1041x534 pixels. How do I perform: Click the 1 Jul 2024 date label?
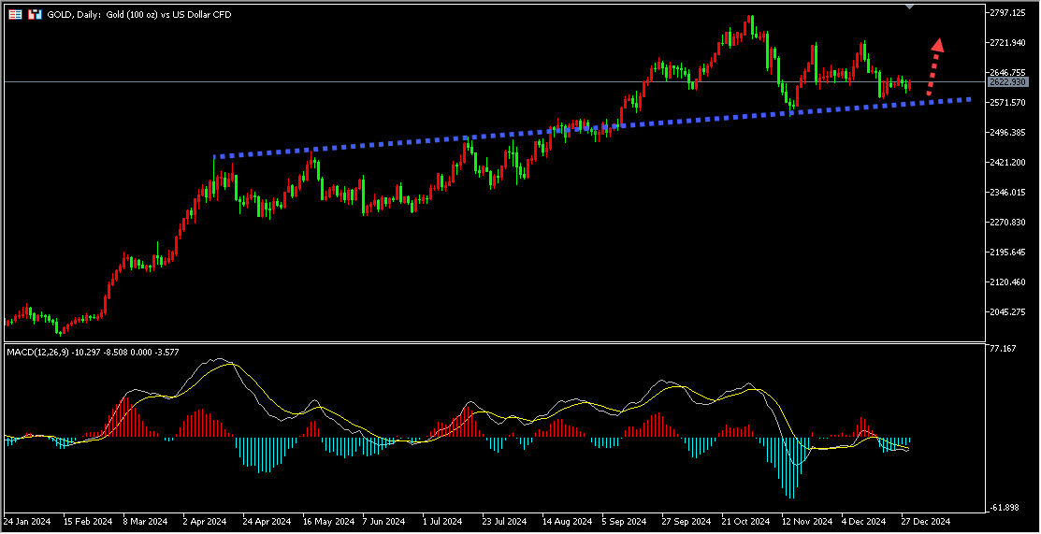point(443,520)
